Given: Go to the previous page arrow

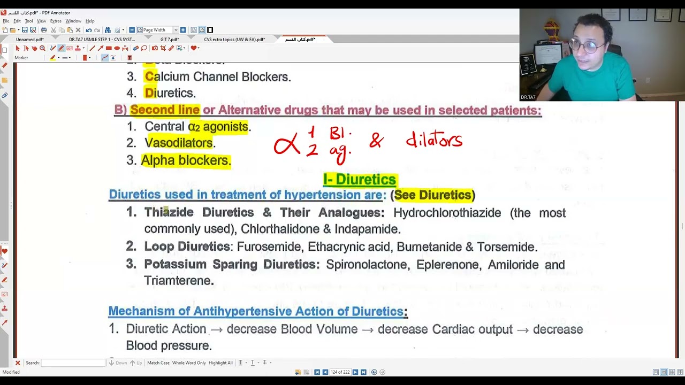Looking at the screenshot, I should tap(325, 372).
